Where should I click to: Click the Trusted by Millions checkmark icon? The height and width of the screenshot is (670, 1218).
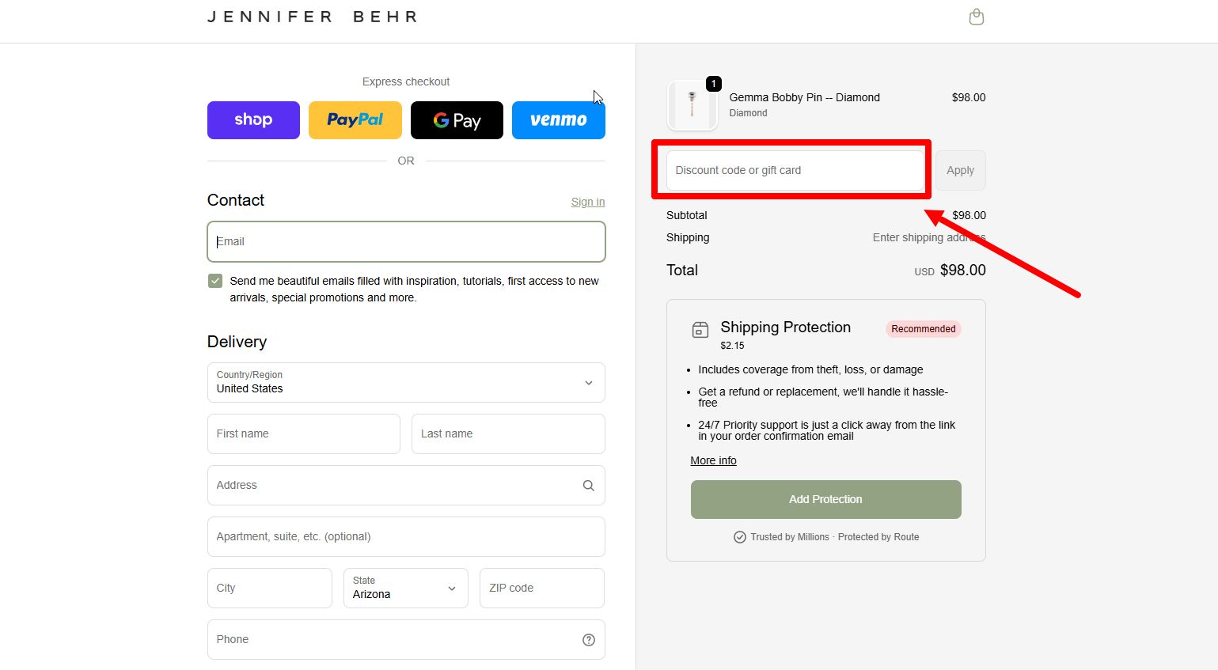[739, 536]
